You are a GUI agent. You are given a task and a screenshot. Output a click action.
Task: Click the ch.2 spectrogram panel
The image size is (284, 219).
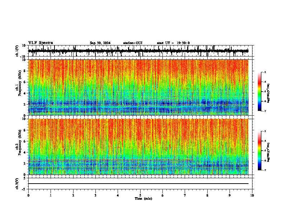(x=138, y=147)
